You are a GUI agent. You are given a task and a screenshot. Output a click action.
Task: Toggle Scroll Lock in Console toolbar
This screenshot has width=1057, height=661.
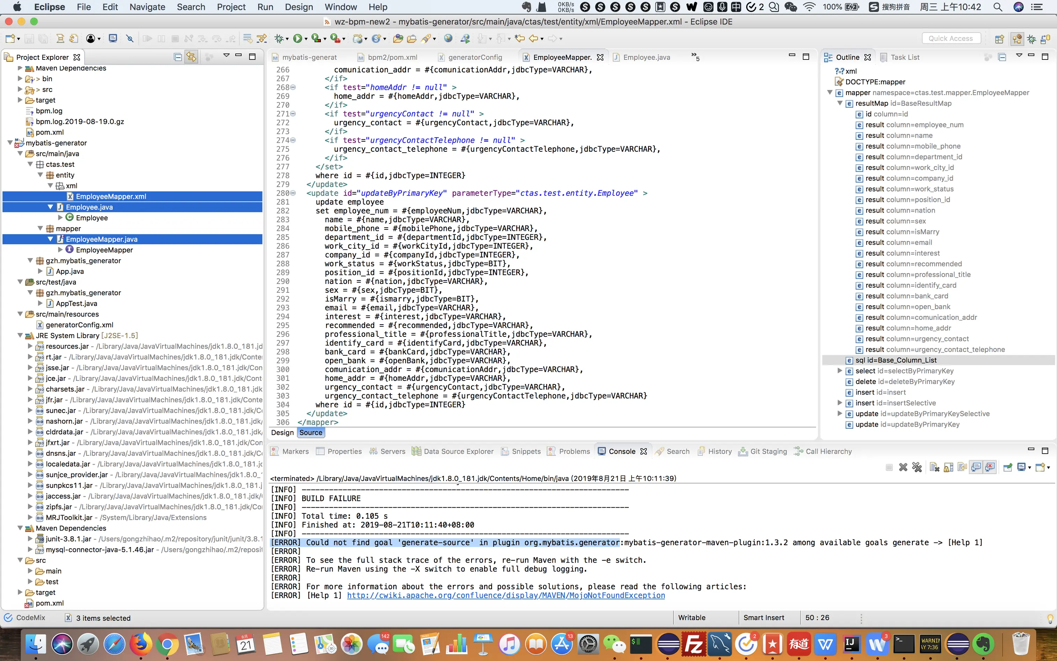pyautogui.click(x=948, y=467)
